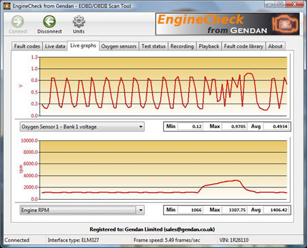Click the 'Connected' status bar entry
307x248 pixels.
tap(17, 240)
